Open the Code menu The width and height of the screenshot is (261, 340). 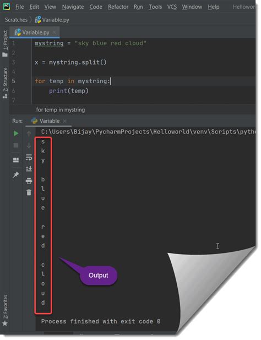(x=96, y=7)
